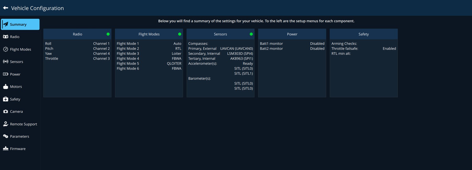This screenshot has height=170, width=472.
Task: Click the green status dot on Flight Modes card
Action: pyautogui.click(x=180, y=34)
